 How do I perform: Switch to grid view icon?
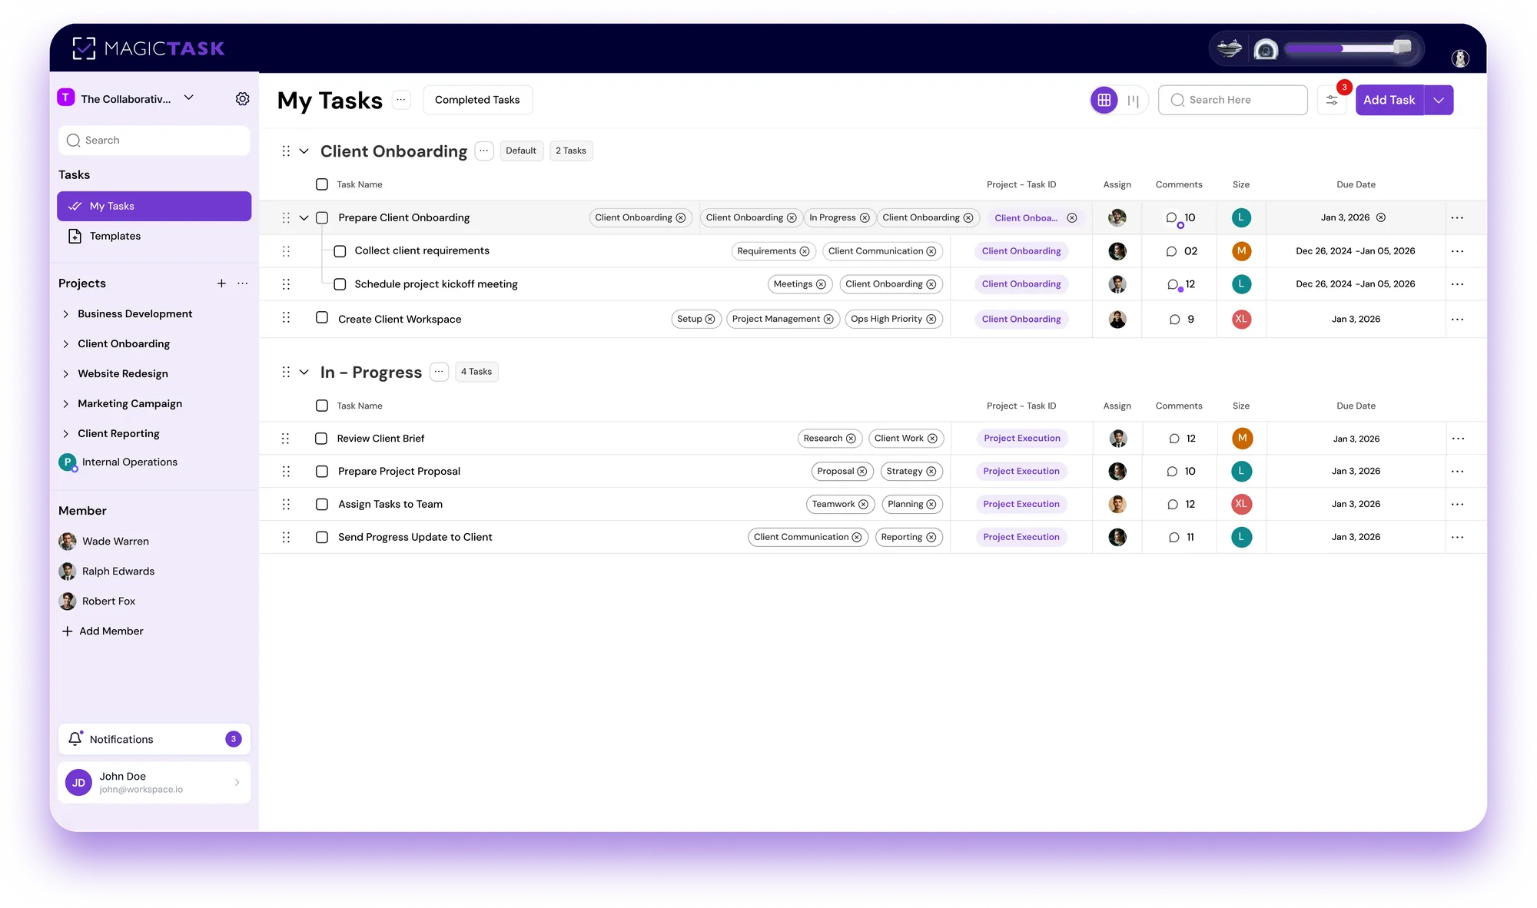(x=1104, y=100)
